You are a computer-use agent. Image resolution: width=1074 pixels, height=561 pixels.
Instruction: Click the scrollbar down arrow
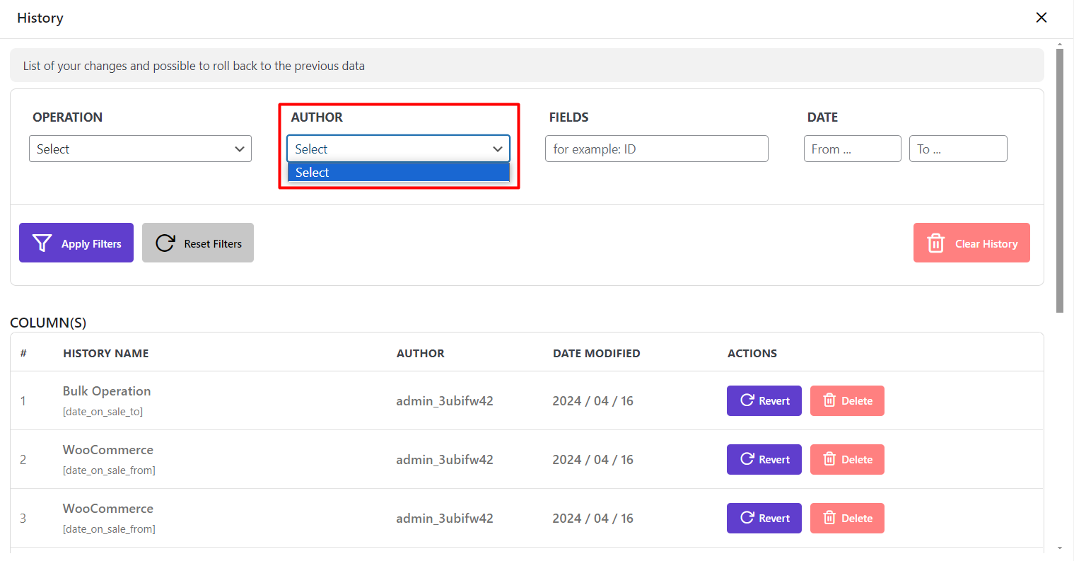[x=1059, y=548]
